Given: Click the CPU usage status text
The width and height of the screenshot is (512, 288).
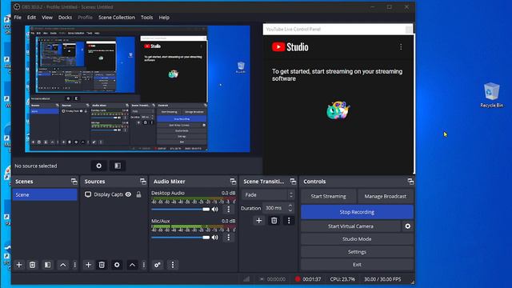Looking at the screenshot, I should click(x=342, y=279).
